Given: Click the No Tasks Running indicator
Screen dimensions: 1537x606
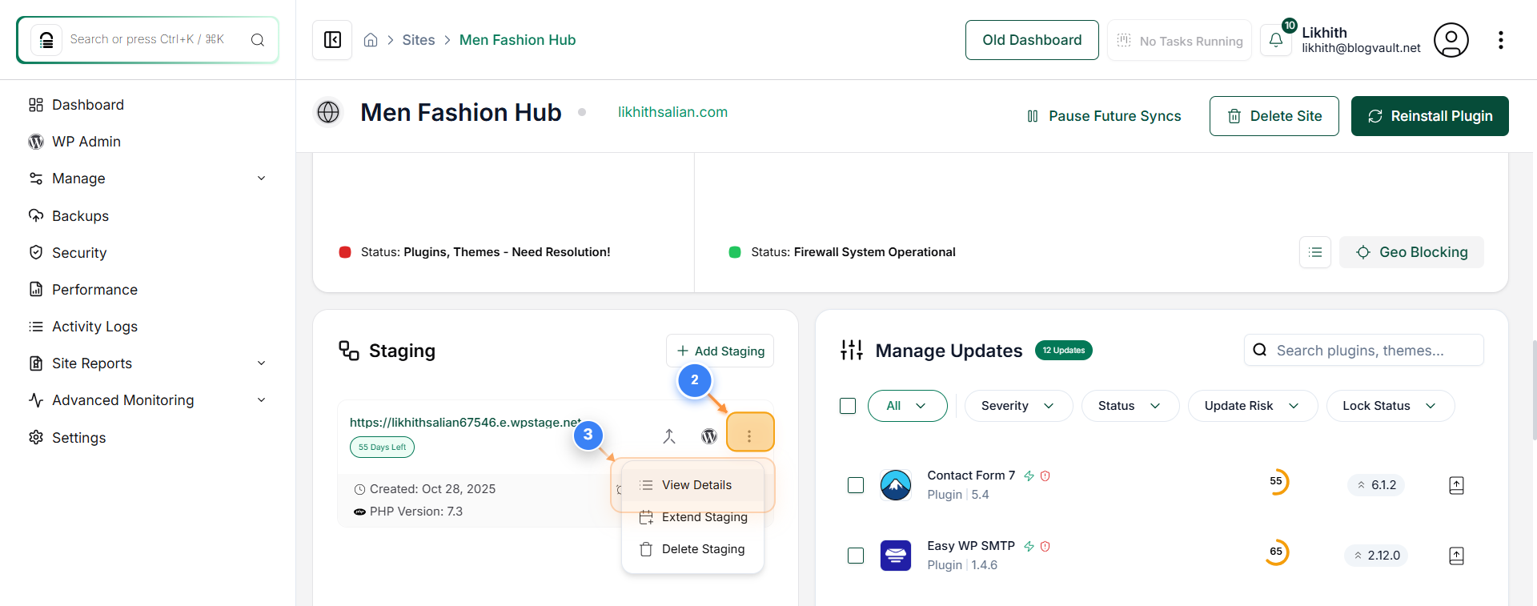Looking at the screenshot, I should tap(1179, 40).
